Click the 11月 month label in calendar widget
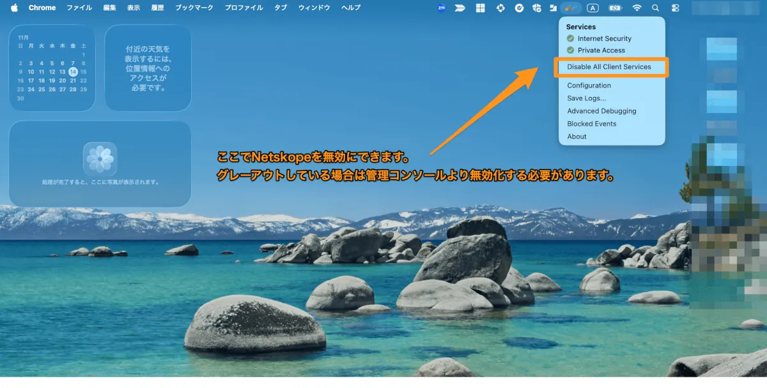The height and width of the screenshot is (388, 767). (x=23, y=38)
